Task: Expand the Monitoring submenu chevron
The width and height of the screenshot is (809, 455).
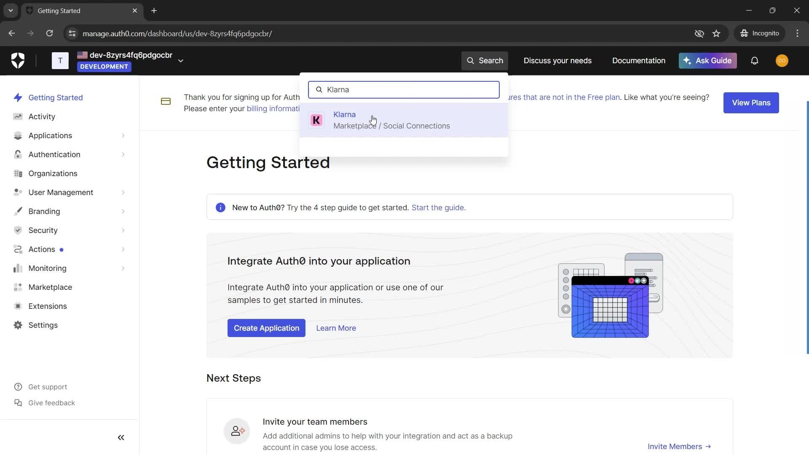Action: 123,268
